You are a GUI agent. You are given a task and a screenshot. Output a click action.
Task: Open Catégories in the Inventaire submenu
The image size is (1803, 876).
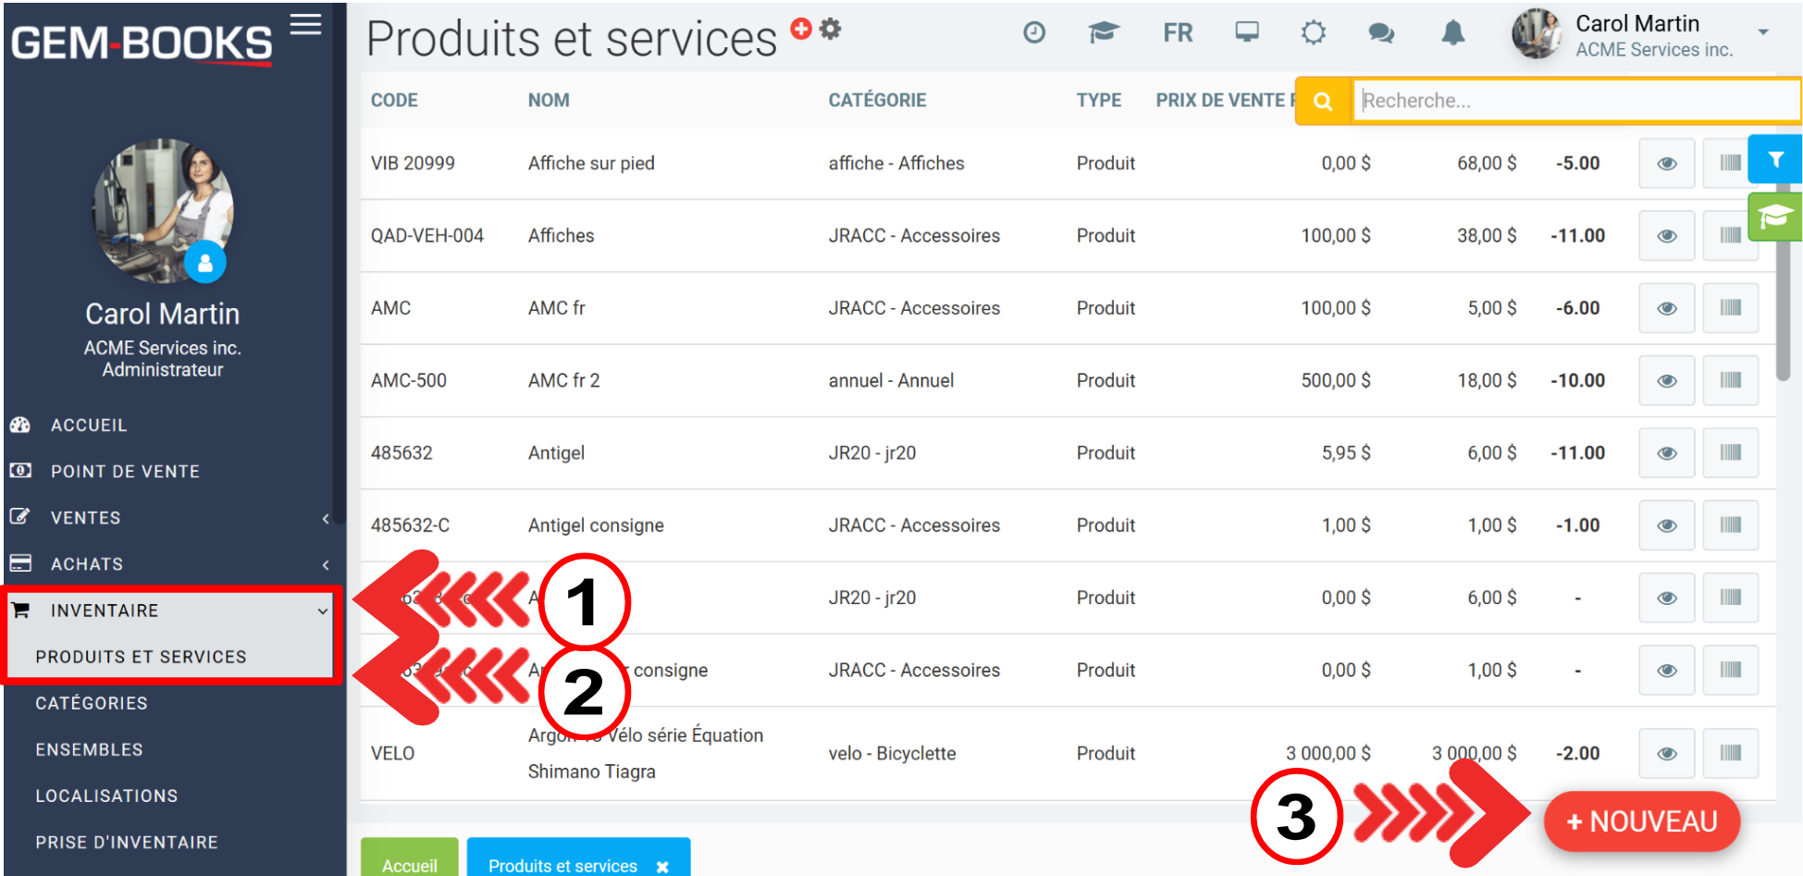92,704
